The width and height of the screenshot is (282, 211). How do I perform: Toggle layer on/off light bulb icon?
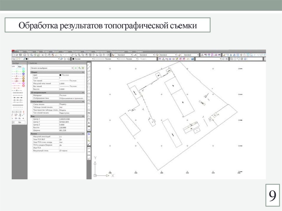pos(17,59)
